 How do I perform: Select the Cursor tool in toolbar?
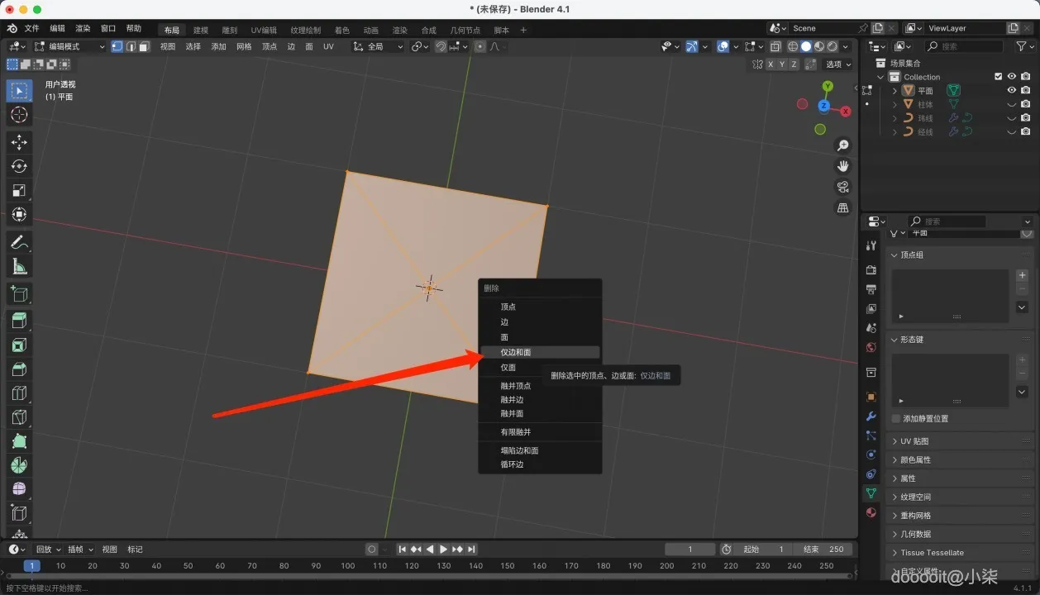[x=19, y=114]
